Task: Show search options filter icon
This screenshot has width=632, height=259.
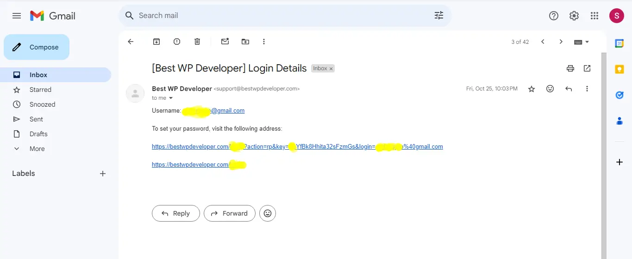Action: click(438, 16)
